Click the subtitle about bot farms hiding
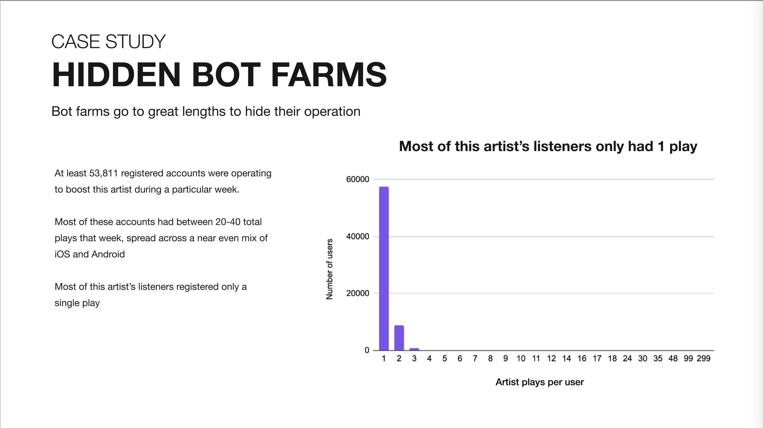 click(x=206, y=112)
